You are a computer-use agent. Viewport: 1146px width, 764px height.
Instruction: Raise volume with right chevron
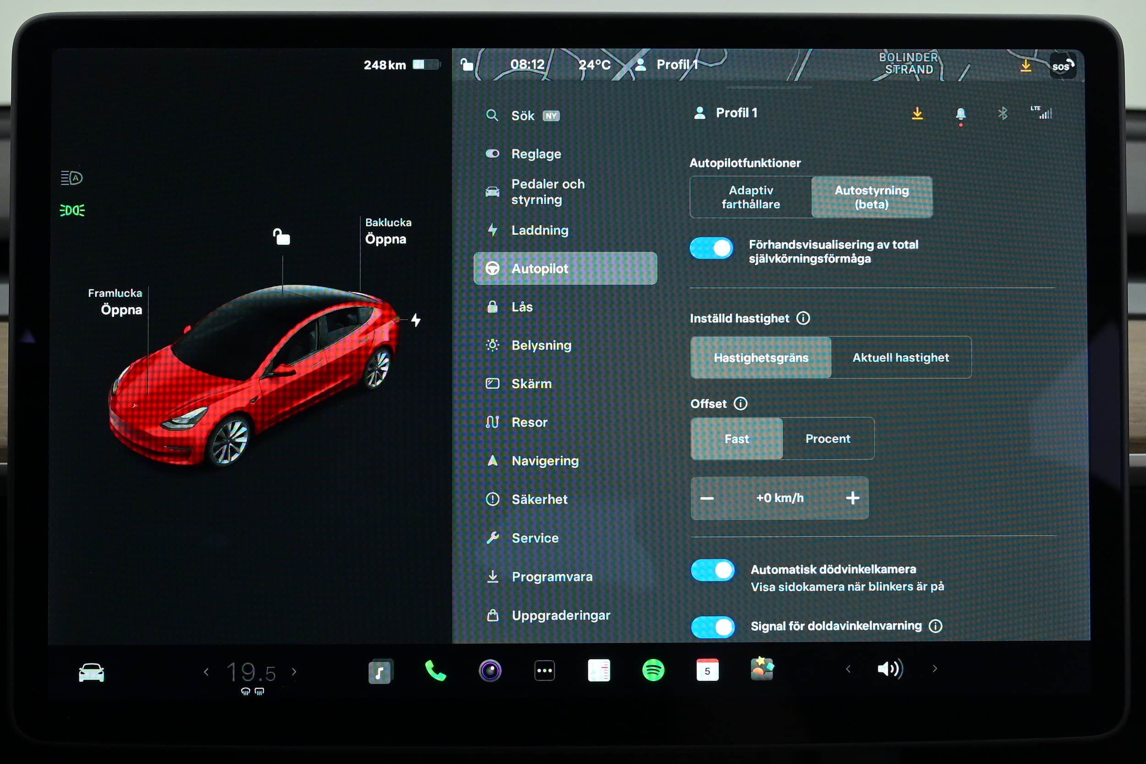(934, 669)
